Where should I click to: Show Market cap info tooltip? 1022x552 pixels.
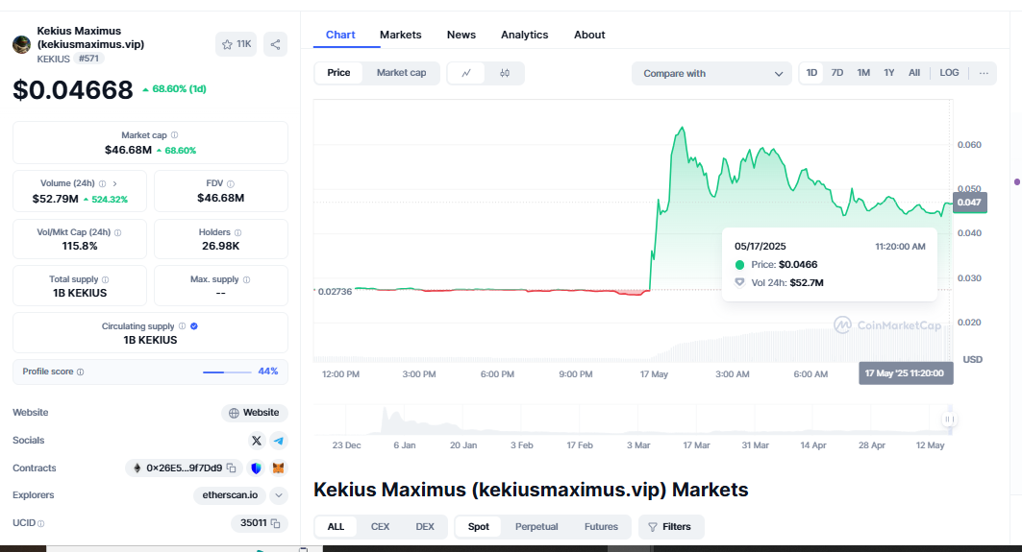tap(174, 135)
